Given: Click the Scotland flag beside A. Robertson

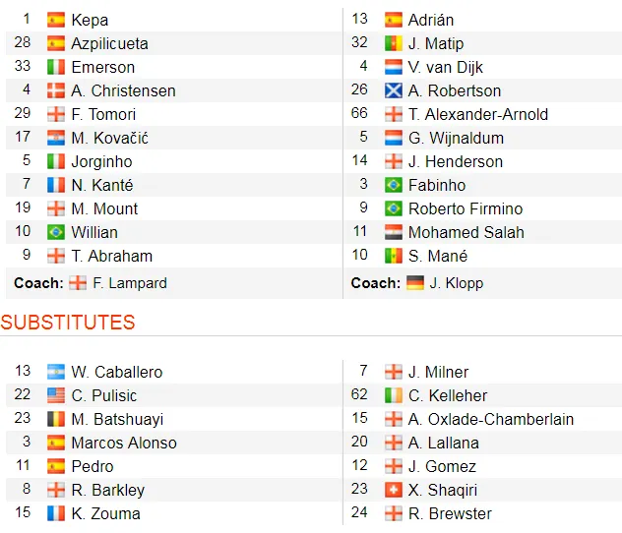Looking at the screenshot, I should 393,90.
